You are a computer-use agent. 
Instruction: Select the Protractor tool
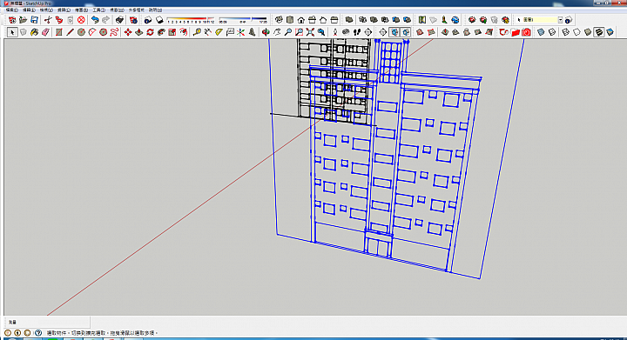[219, 32]
